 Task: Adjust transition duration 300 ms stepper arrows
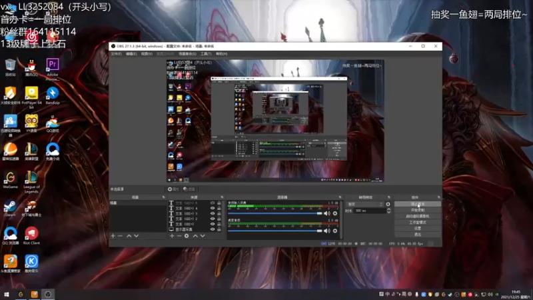pos(388,211)
